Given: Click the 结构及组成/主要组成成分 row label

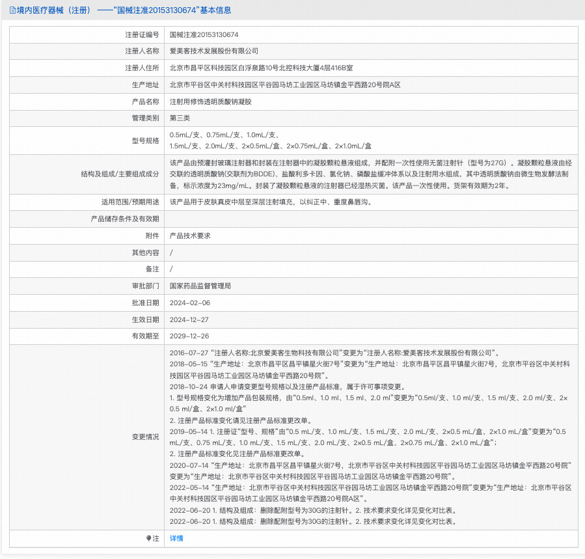Looking at the screenshot, I should [x=120, y=174].
